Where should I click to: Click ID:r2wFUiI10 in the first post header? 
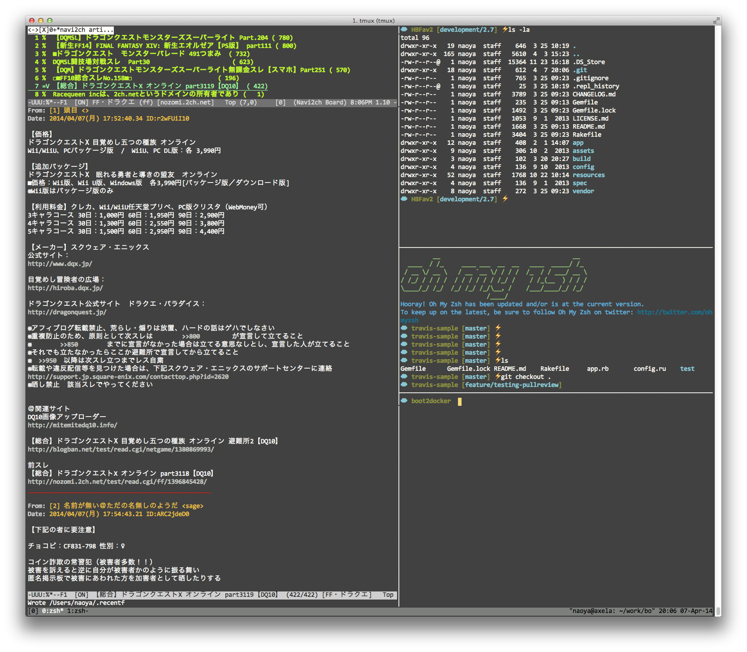tap(168, 118)
